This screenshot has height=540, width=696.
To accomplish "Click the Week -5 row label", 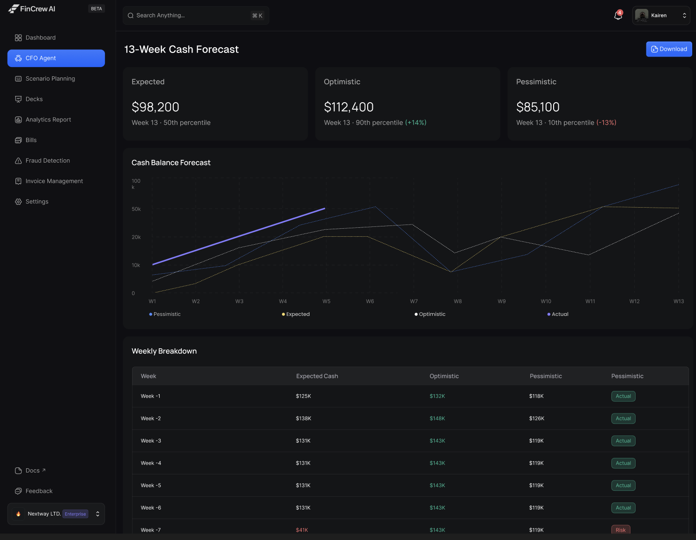I will click(x=151, y=486).
